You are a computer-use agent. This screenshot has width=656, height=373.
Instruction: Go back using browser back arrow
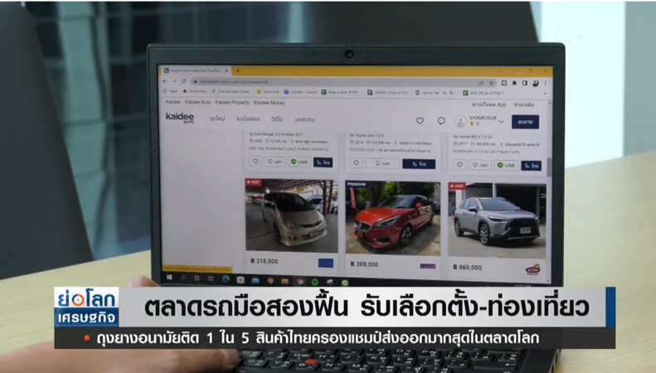[165, 81]
